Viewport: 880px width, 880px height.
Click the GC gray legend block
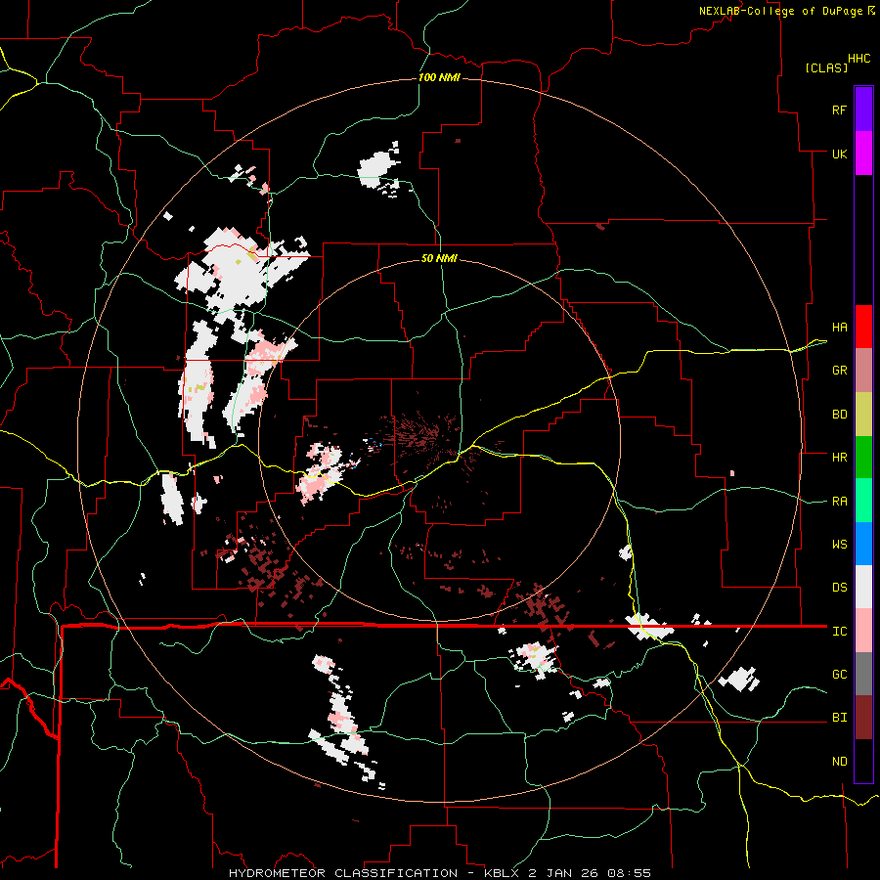(x=863, y=674)
